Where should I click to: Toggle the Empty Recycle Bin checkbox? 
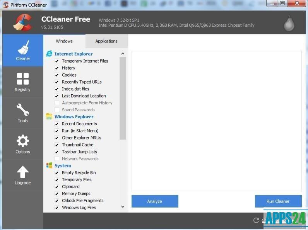tap(57, 173)
